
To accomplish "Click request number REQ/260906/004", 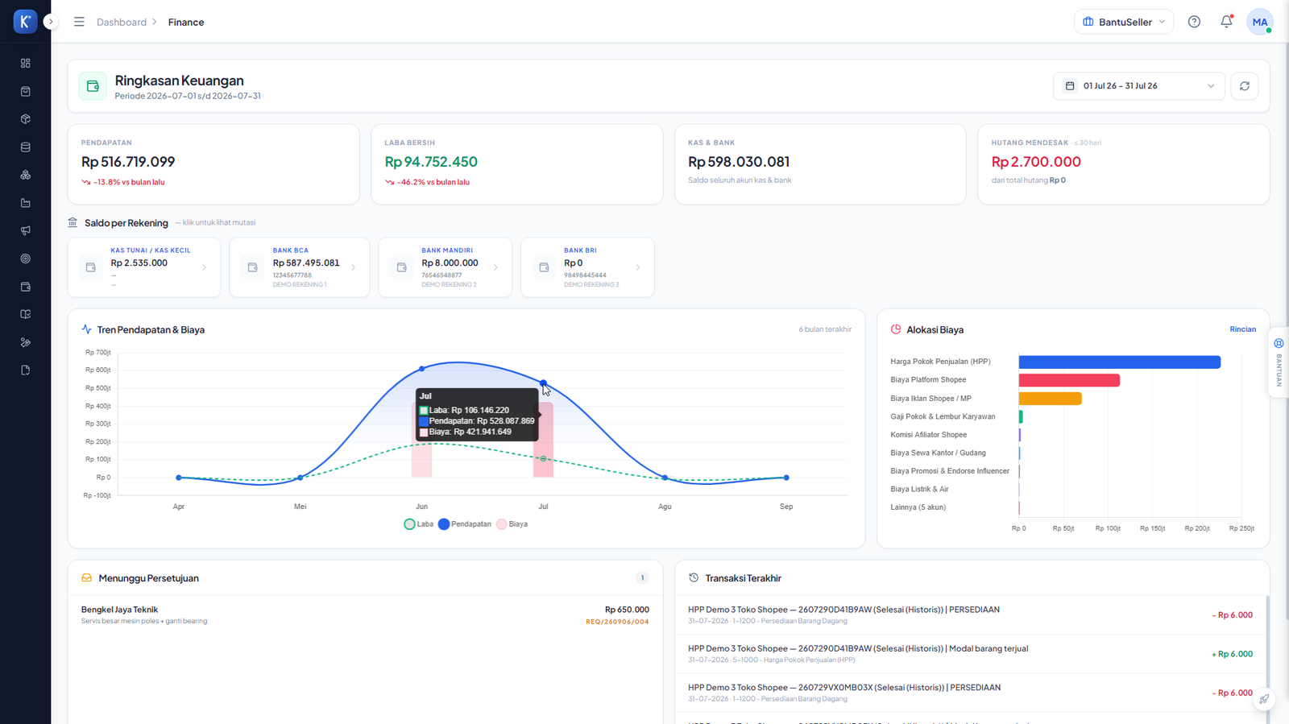I will click(x=617, y=622).
